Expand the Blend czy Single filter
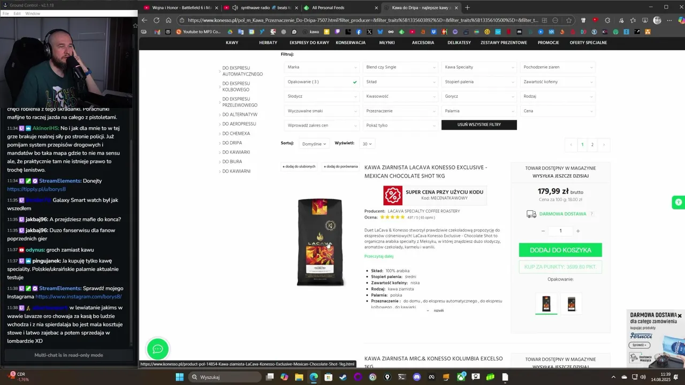Viewport: 685px width, 385px height. click(401, 67)
